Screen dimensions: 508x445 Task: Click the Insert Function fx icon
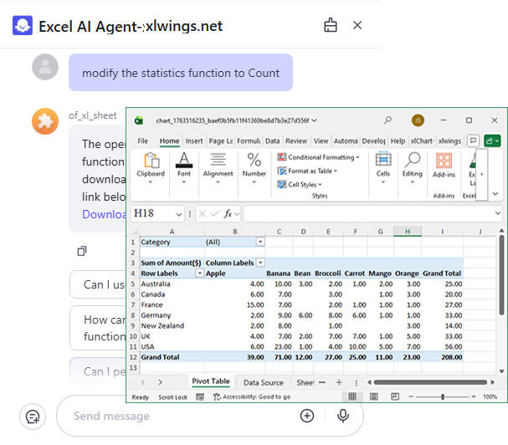click(228, 214)
